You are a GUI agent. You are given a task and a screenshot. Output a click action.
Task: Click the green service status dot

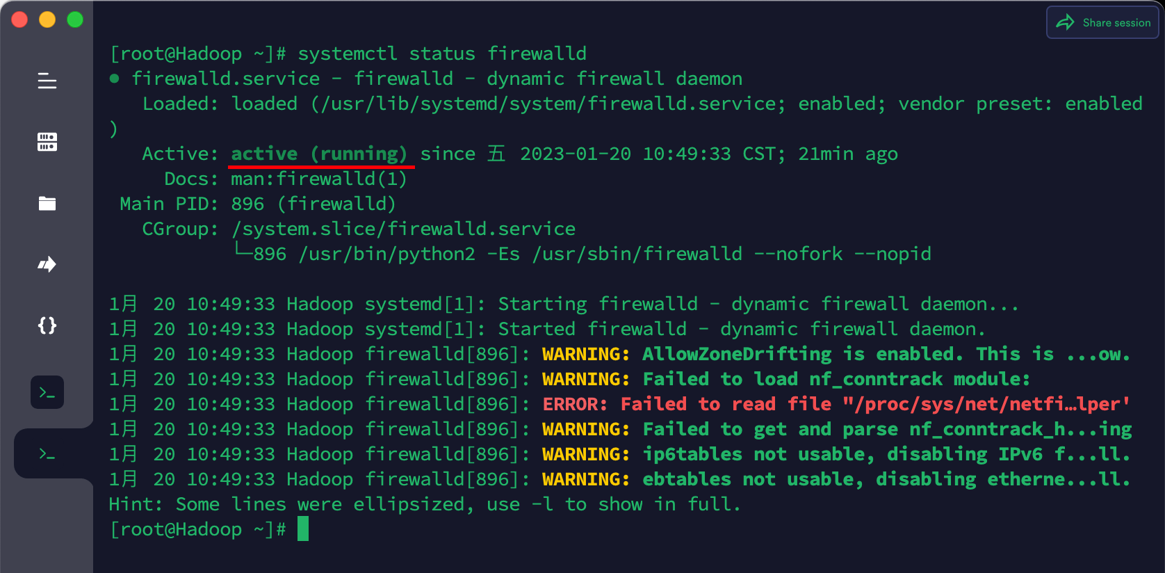point(115,79)
